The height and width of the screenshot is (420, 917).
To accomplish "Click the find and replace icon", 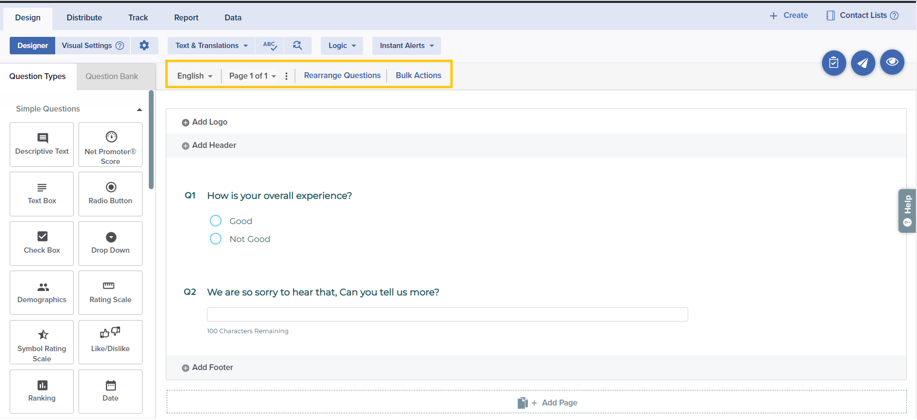I will (x=298, y=46).
